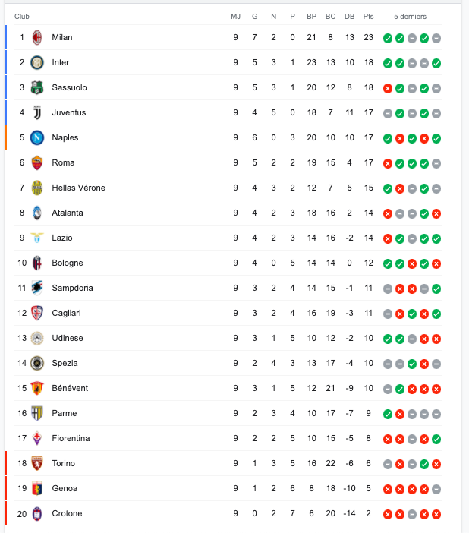
Task: Click Crotone's grey draw indicator
Action: [412, 514]
